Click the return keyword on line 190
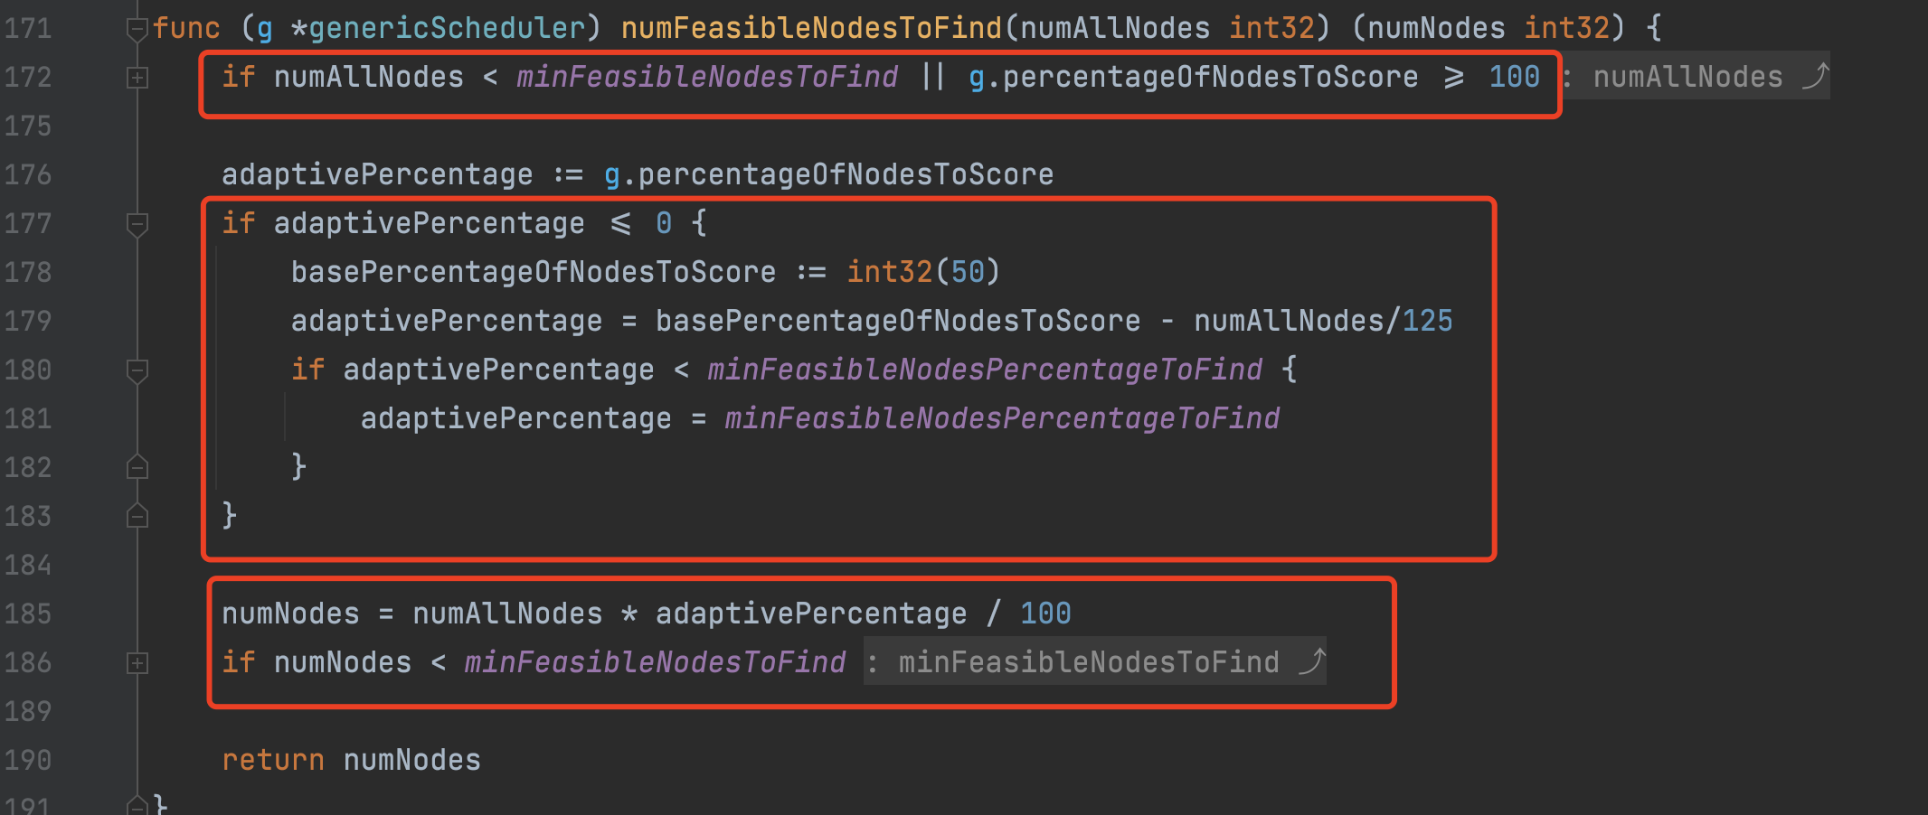This screenshot has width=1928, height=815. [x=272, y=760]
